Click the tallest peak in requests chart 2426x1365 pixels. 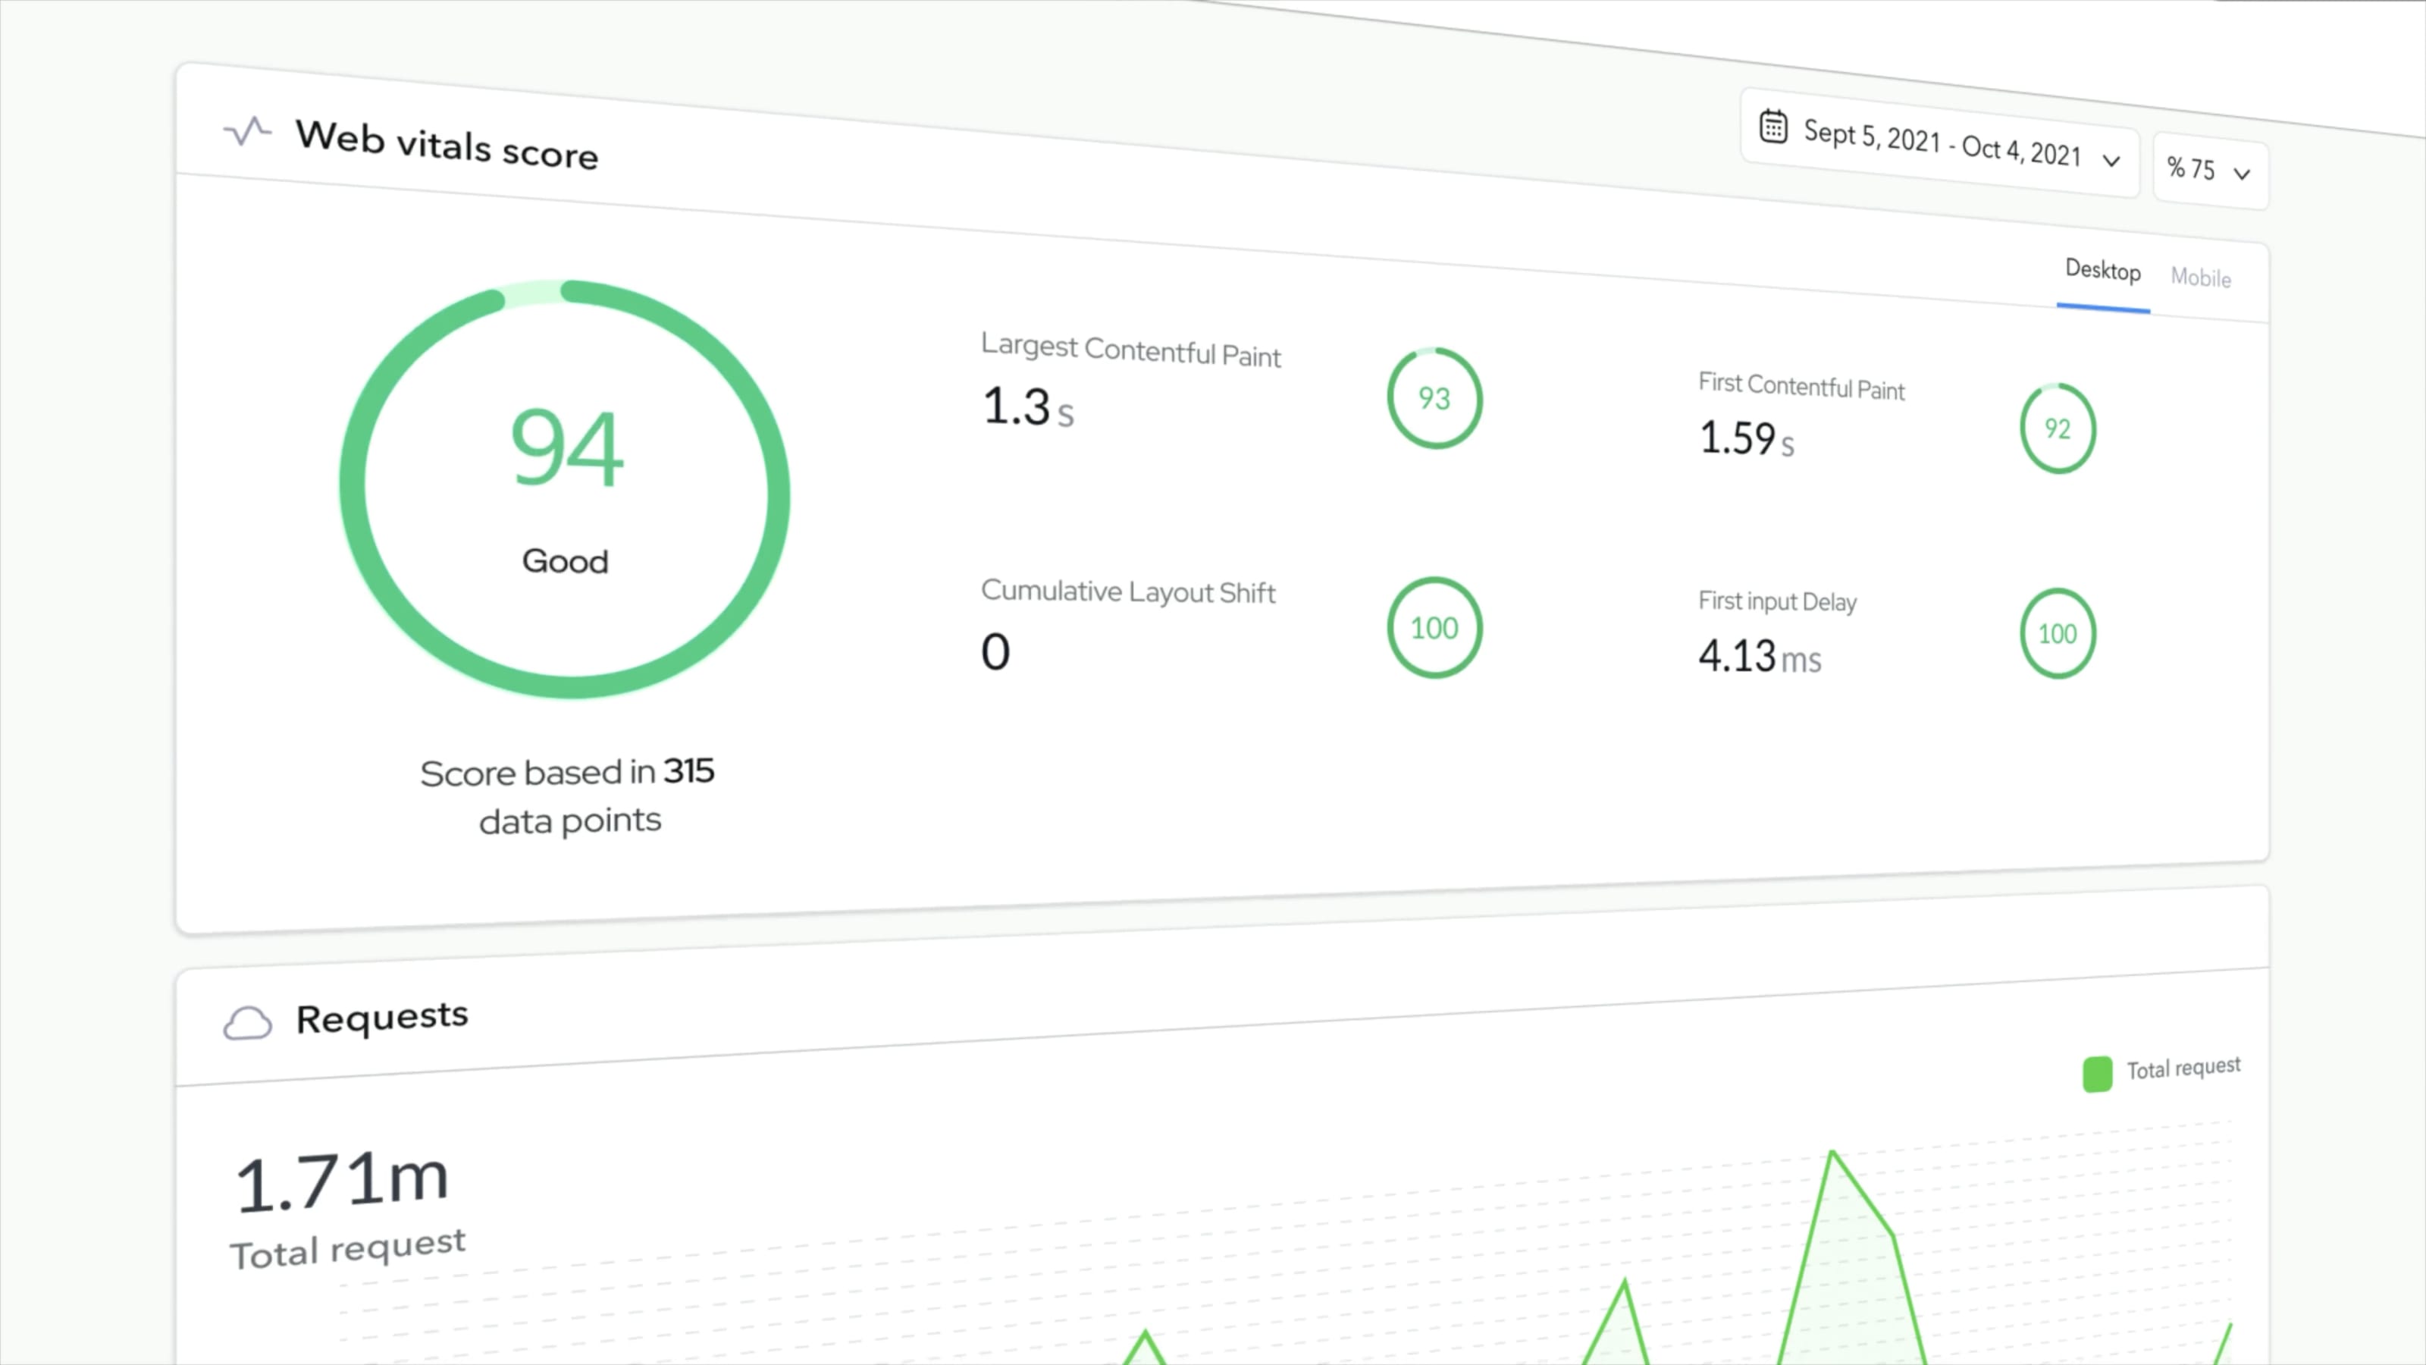click(x=1832, y=1154)
